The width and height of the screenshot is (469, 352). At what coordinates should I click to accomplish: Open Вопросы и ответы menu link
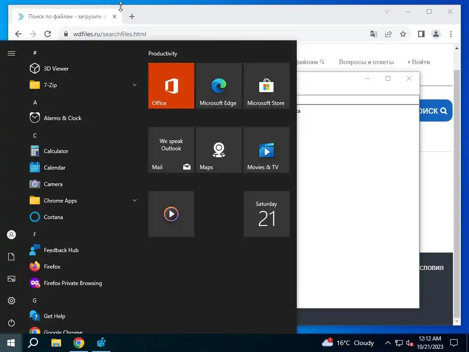coord(366,62)
